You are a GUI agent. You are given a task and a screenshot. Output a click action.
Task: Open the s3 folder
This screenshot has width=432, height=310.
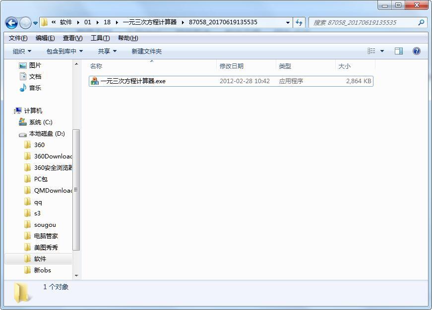point(33,213)
